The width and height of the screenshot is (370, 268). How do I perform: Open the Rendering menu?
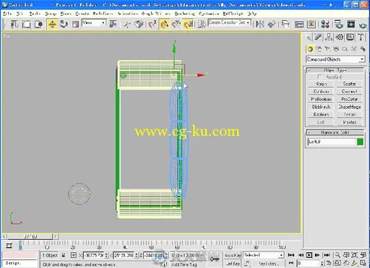(x=185, y=14)
